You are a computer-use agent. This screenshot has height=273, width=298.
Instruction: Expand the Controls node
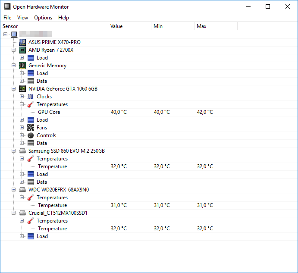pos(22,135)
